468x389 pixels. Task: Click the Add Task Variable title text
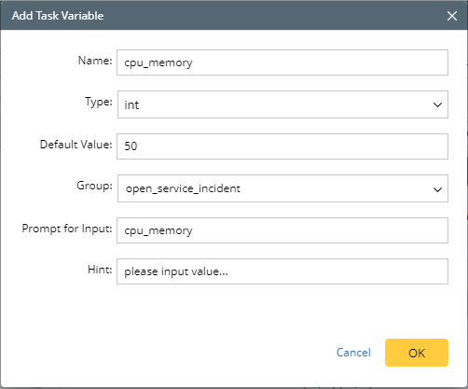58,16
